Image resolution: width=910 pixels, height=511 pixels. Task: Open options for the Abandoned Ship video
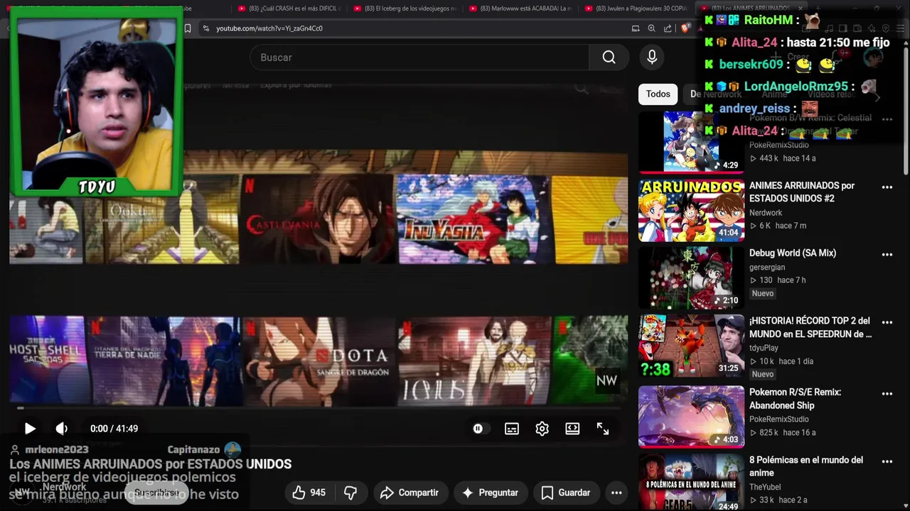click(x=887, y=394)
